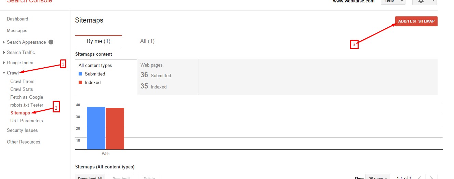Click the Search Appearance info icon

[51, 42]
